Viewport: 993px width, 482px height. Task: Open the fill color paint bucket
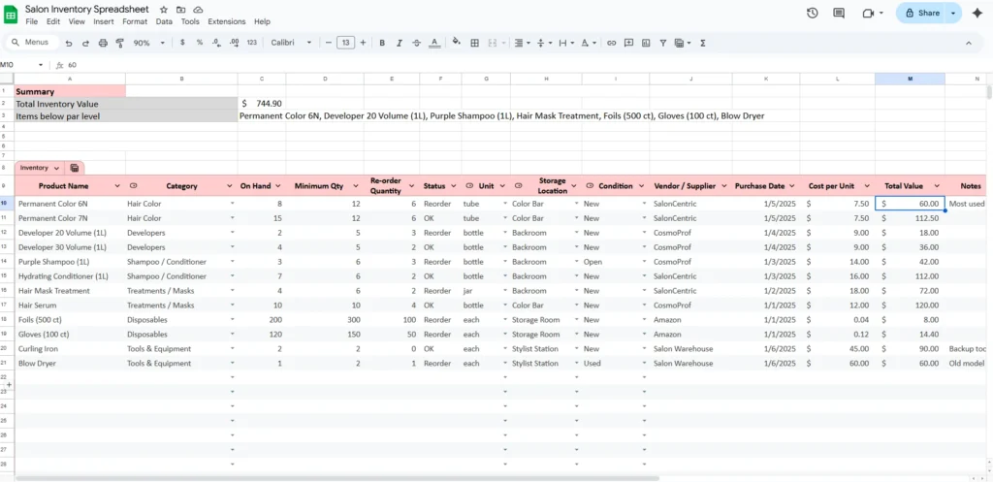coord(456,43)
